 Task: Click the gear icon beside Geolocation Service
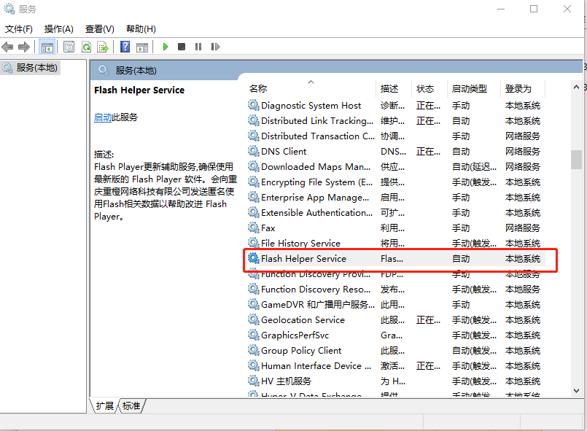[x=254, y=319]
